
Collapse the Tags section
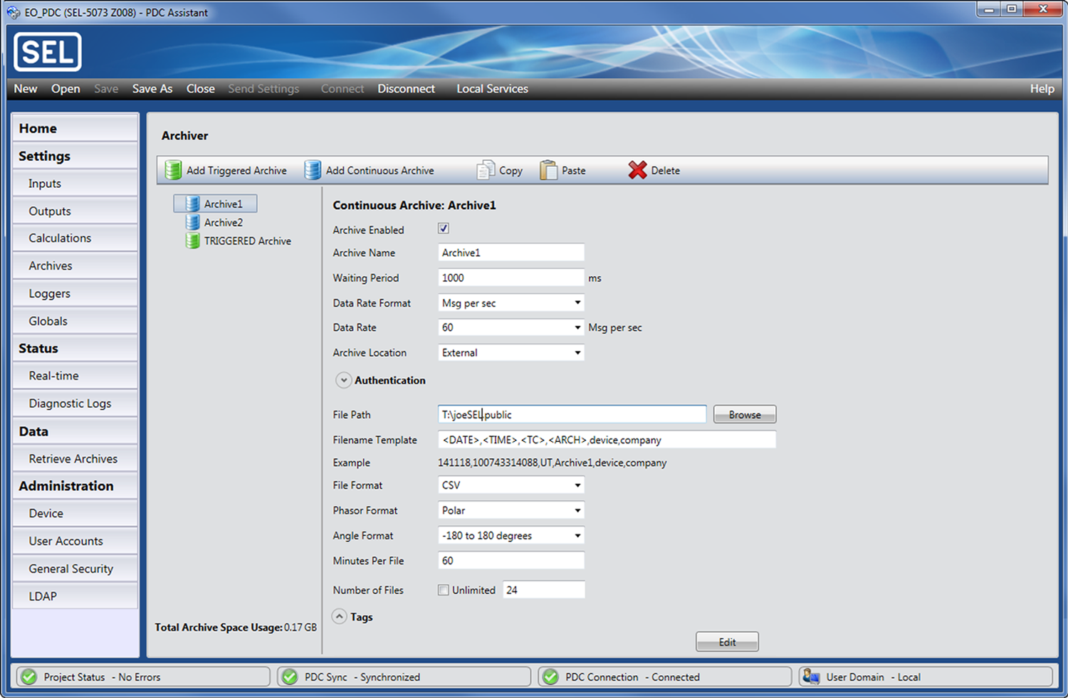(x=340, y=616)
